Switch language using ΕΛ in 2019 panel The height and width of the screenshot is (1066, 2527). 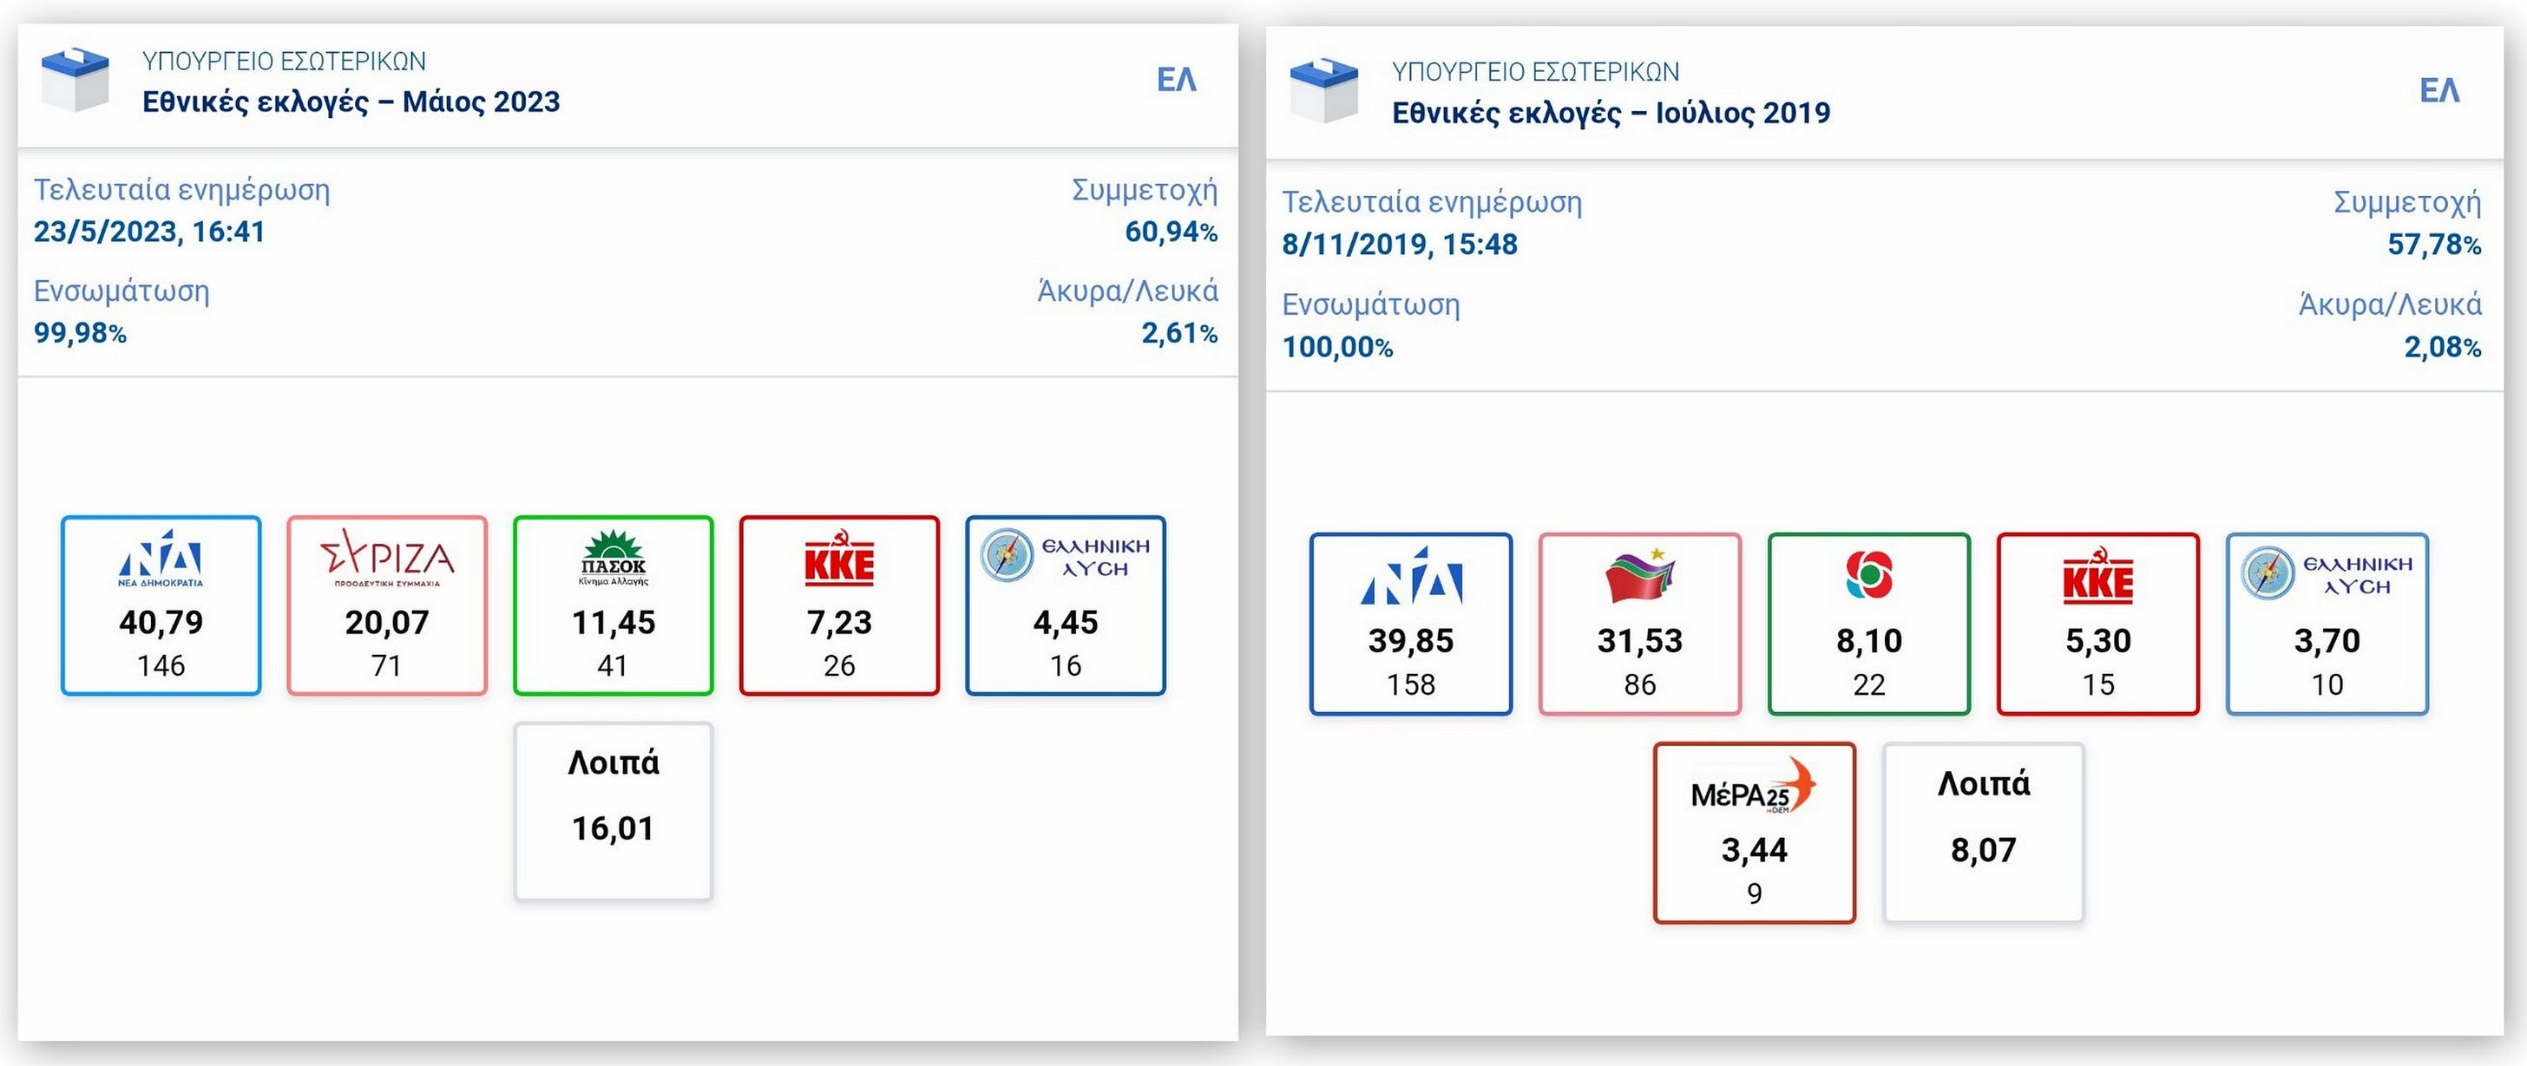[2438, 90]
